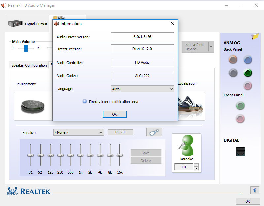The image size is (264, 206).
Task: Open the Speaker Configuration tab
Action: point(29,65)
